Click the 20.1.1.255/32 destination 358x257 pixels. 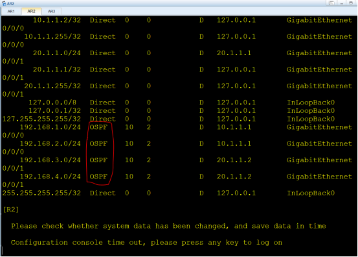(52, 86)
